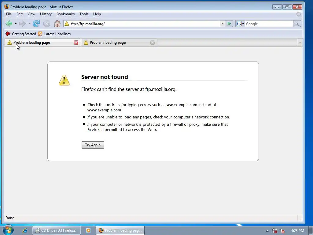The image size is (313, 235).
Task: Click the muted volume tray icon
Action: pyautogui.click(x=282, y=231)
